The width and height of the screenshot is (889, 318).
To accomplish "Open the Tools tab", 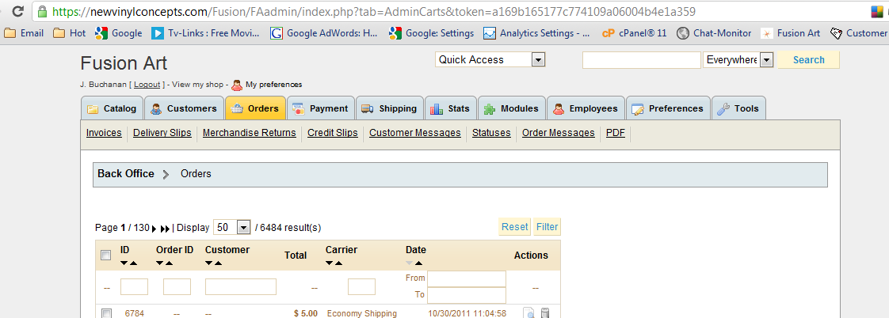I will [x=738, y=108].
